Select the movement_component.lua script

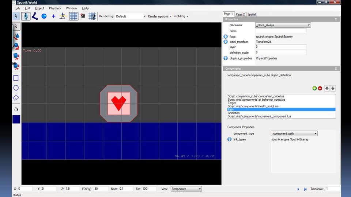tap(281, 116)
